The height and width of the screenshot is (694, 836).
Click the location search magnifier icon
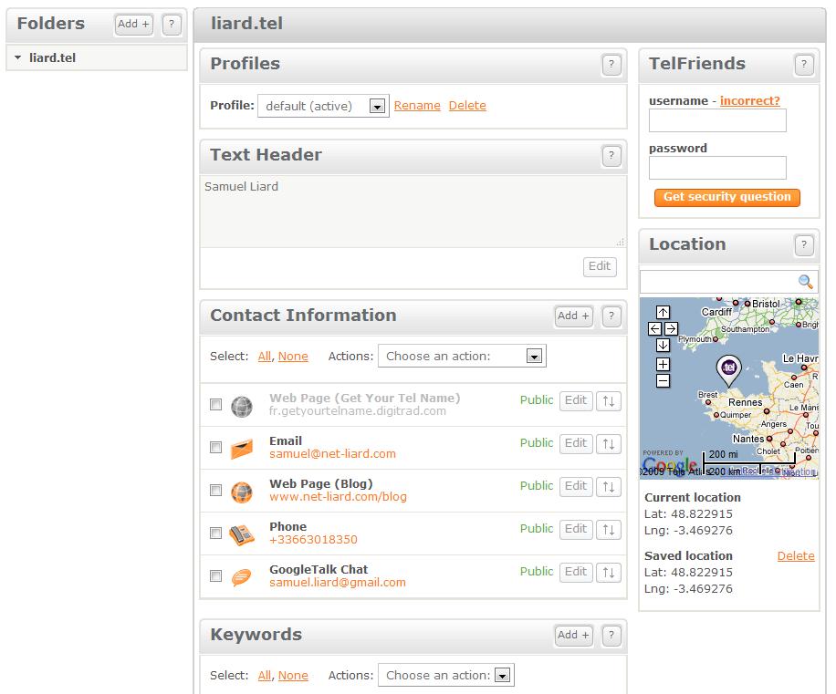click(x=805, y=282)
